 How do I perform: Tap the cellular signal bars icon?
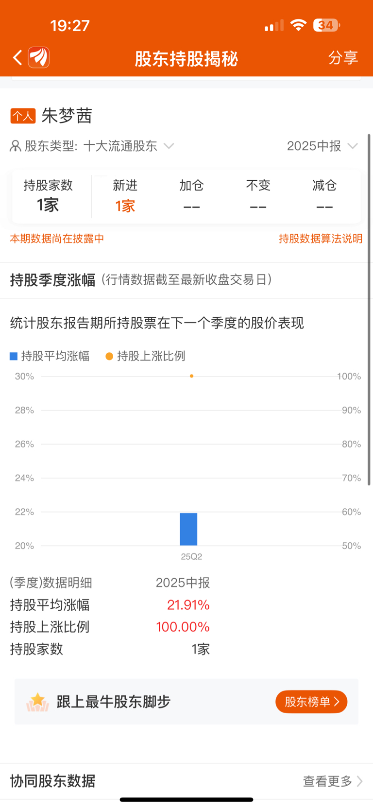point(273,26)
